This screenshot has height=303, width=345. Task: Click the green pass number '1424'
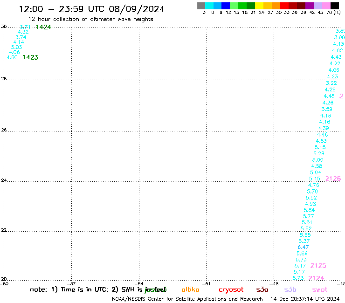click(43, 27)
